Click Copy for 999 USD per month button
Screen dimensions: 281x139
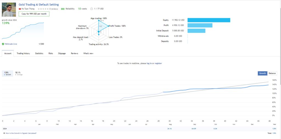coord(34,14)
